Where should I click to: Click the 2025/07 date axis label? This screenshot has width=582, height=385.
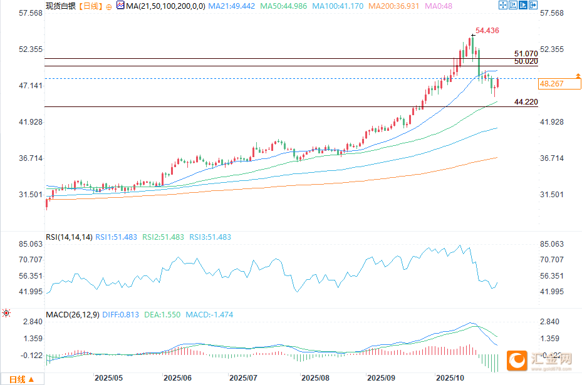[243, 378]
